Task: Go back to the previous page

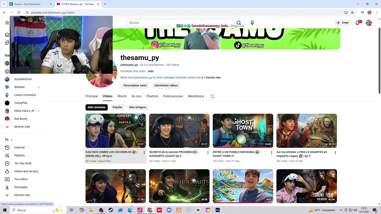Action: pos(4,12)
